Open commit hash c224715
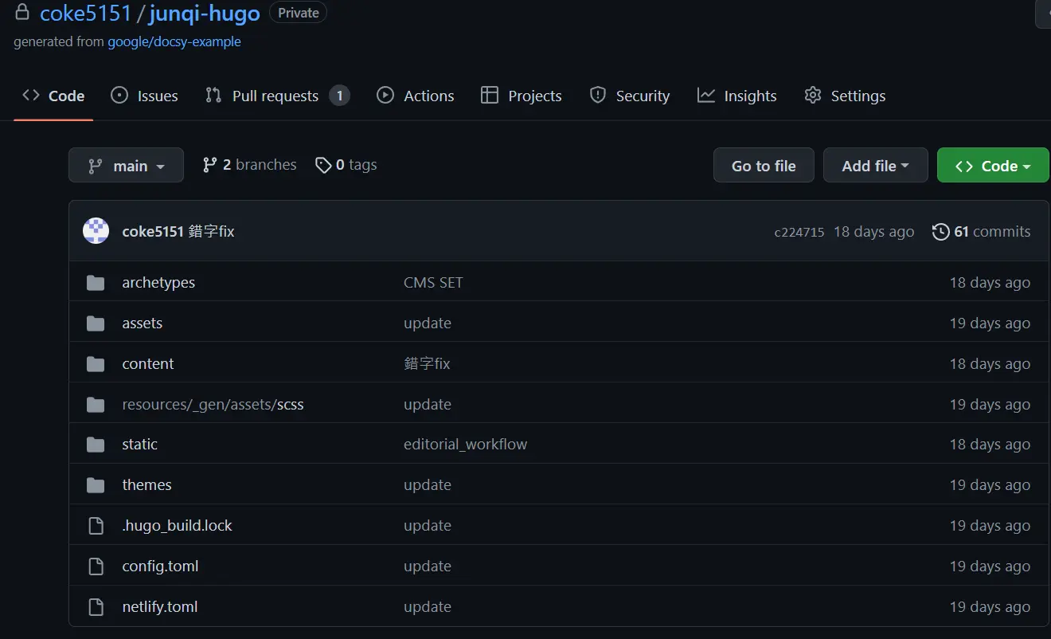The image size is (1051, 639). (799, 233)
